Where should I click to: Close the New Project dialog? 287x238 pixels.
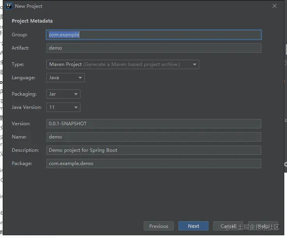[274, 6]
